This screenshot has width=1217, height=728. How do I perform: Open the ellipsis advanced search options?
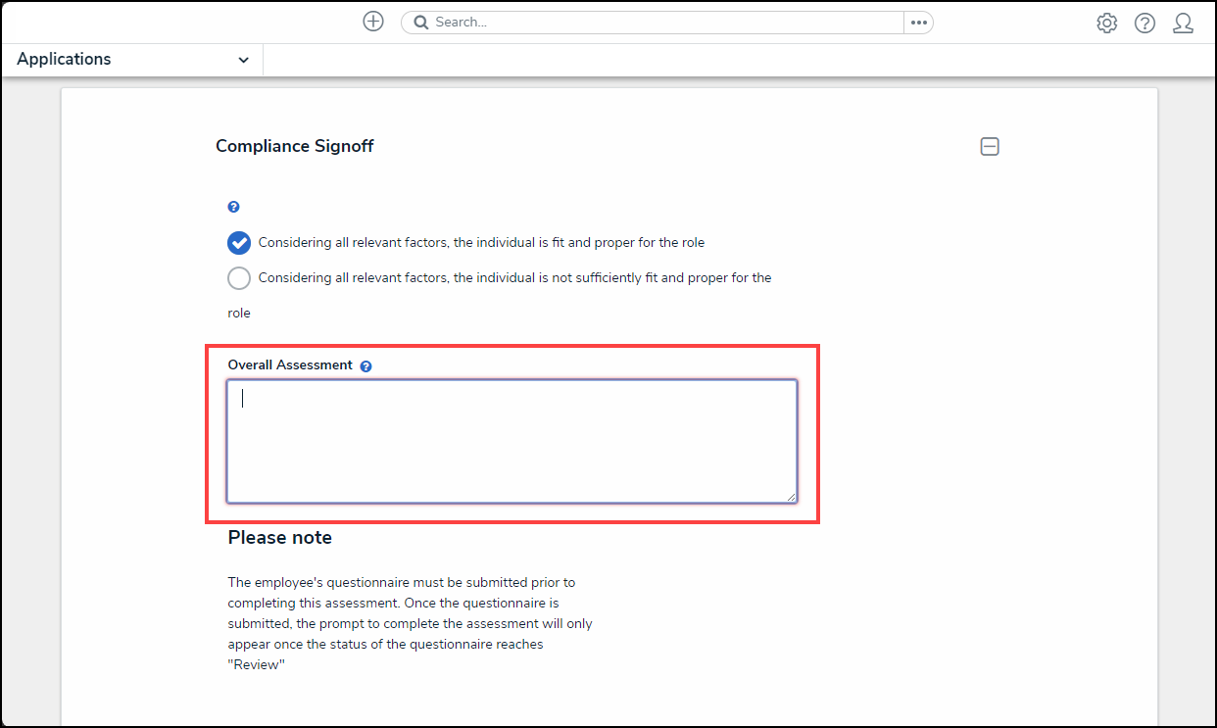(x=918, y=23)
